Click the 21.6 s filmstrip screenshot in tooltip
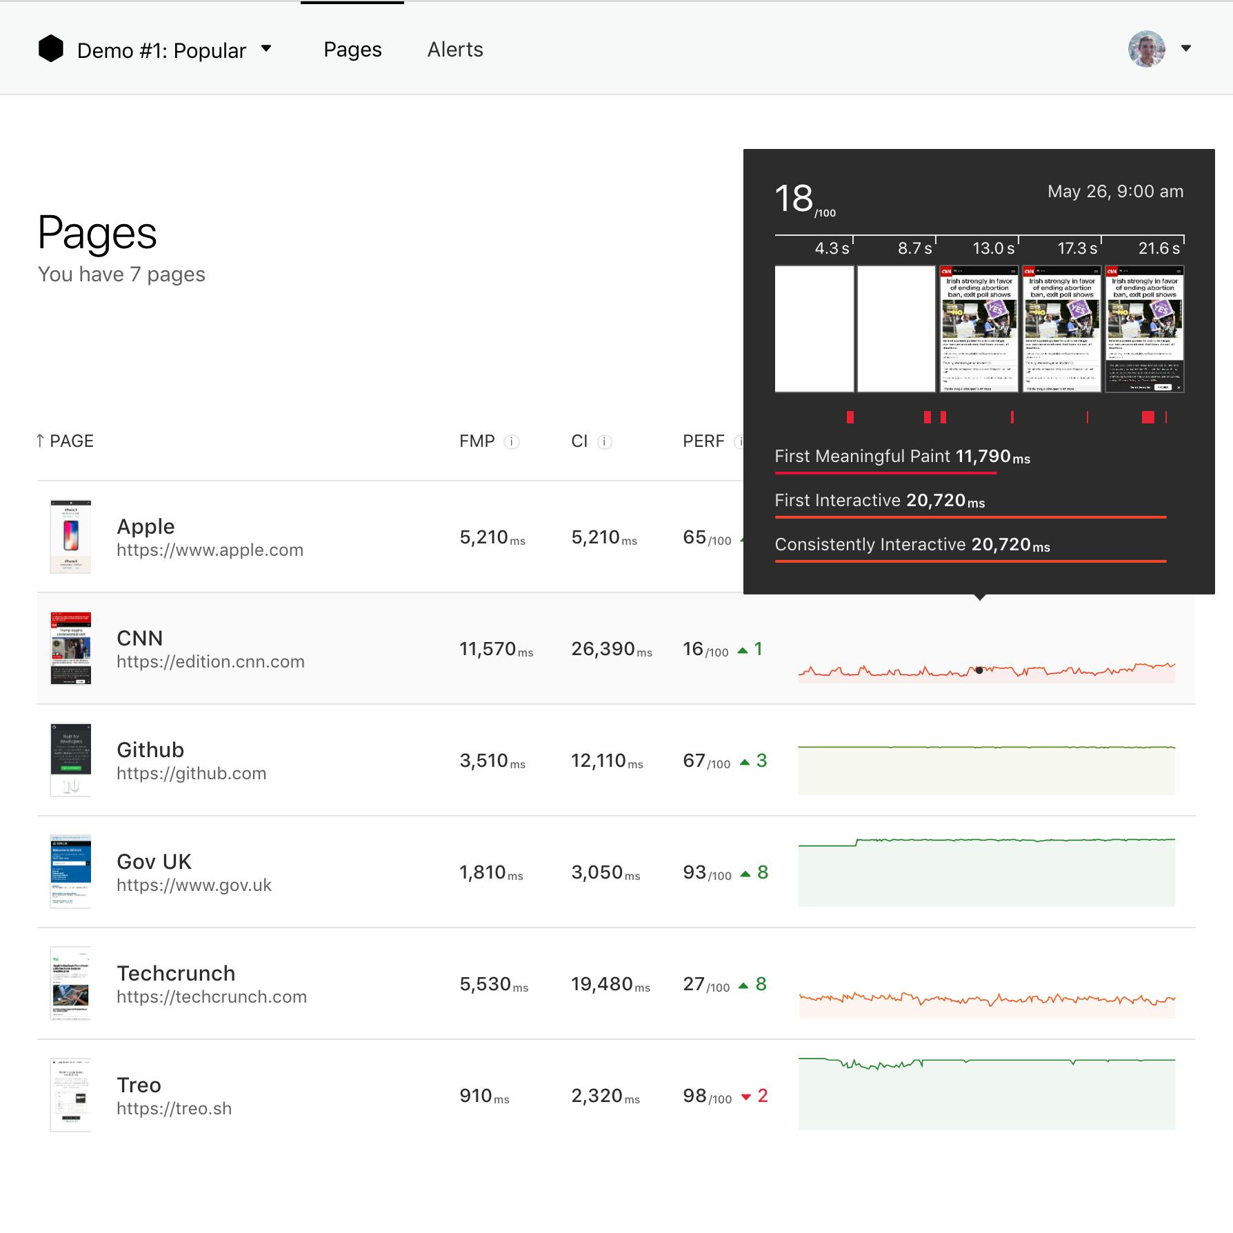This screenshot has height=1233, width=1233. tap(1145, 329)
